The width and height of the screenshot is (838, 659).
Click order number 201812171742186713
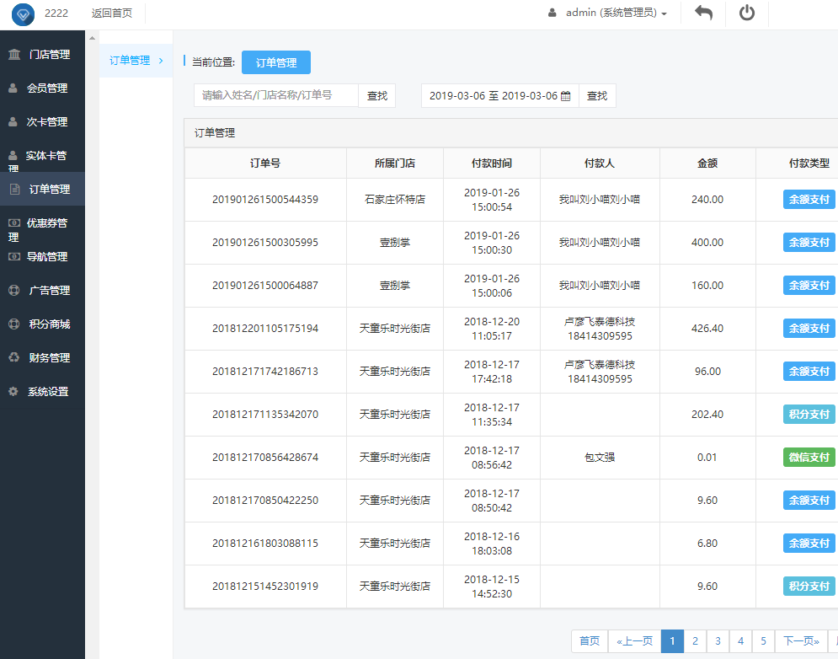point(265,372)
